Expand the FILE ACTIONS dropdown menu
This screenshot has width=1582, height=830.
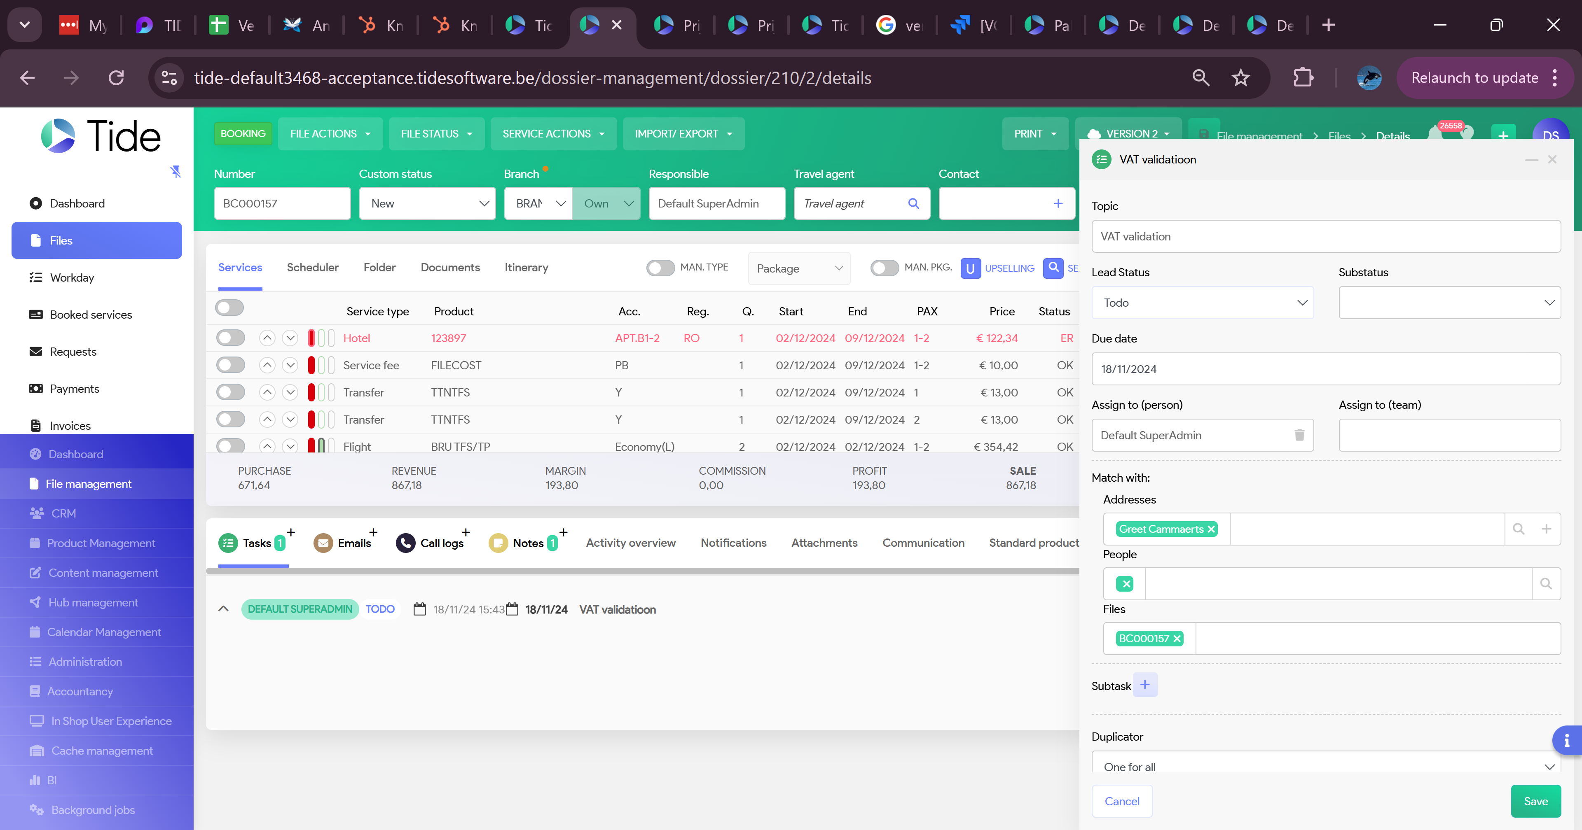tap(330, 134)
